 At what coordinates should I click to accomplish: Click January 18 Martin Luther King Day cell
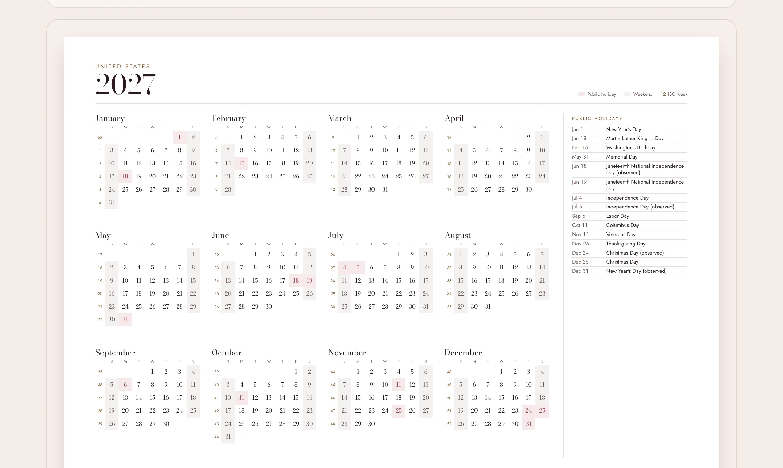(x=125, y=176)
